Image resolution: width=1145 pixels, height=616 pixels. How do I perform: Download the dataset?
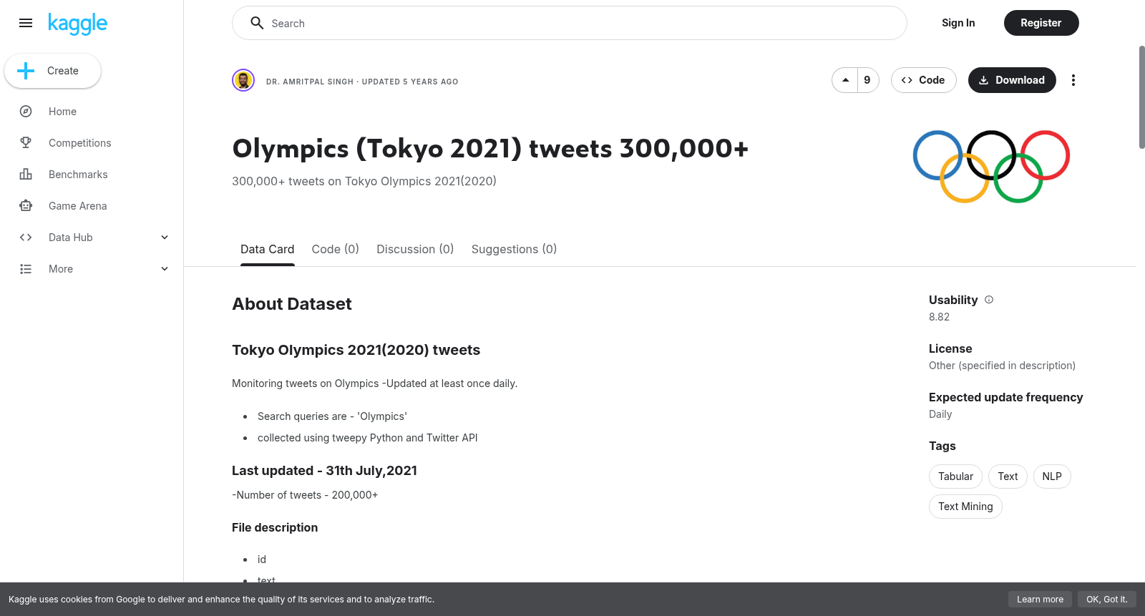pos(1012,80)
